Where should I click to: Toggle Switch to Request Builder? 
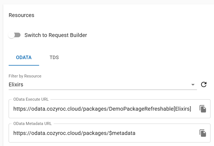point(14,35)
